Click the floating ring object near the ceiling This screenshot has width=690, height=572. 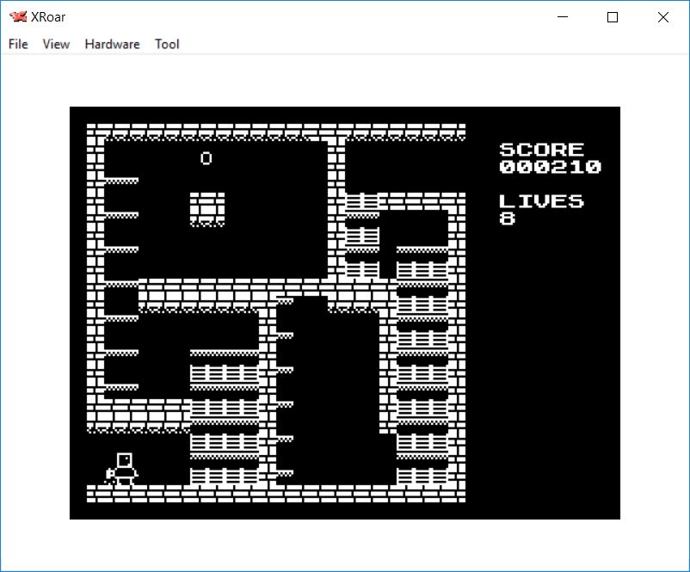[x=206, y=158]
